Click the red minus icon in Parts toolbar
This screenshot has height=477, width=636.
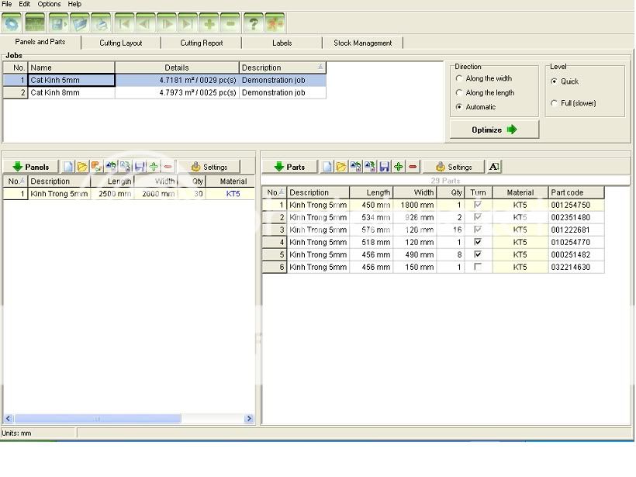point(413,167)
